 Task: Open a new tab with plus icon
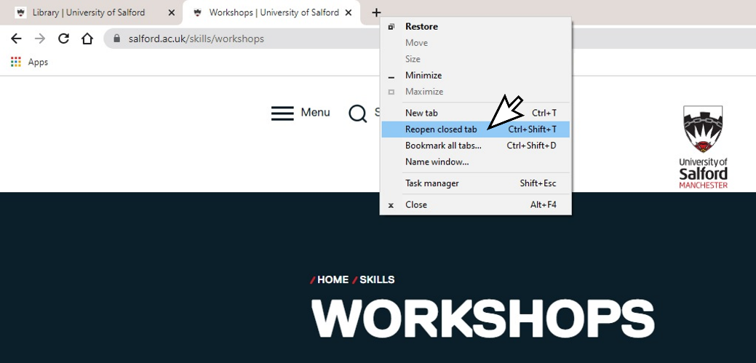point(376,12)
